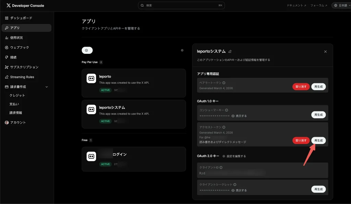This screenshot has width=351, height=204.
Task: Show consumer key with 表示する
Action: pyautogui.click(x=239, y=116)
